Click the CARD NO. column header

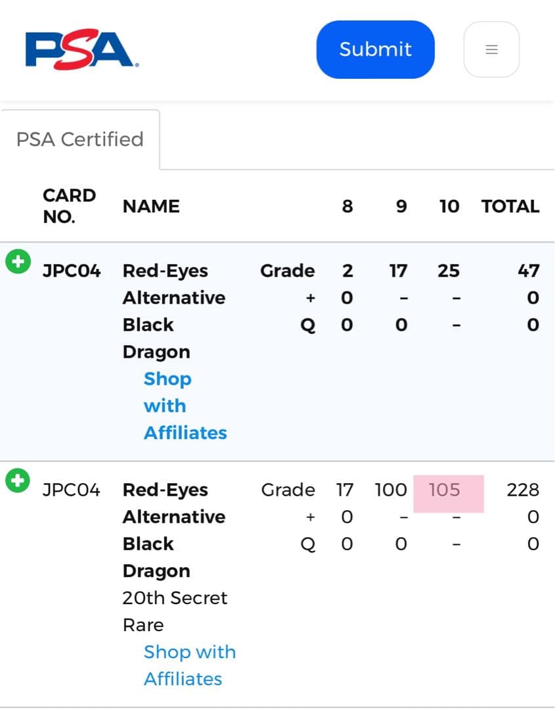point(69,206)
